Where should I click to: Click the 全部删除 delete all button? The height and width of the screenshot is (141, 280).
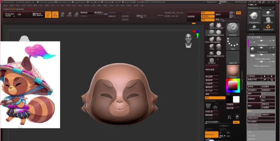pyautogui.click(x=268, y=108)
